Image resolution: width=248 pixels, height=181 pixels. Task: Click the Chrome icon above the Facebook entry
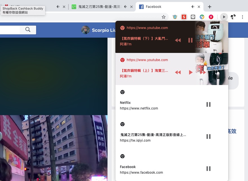(122, 156)
